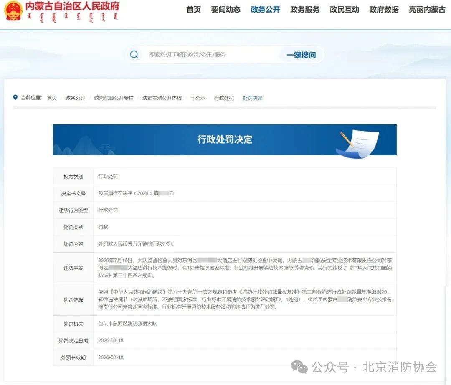Follow the 十公示 breadcrumb link

[x=198, y=98]
